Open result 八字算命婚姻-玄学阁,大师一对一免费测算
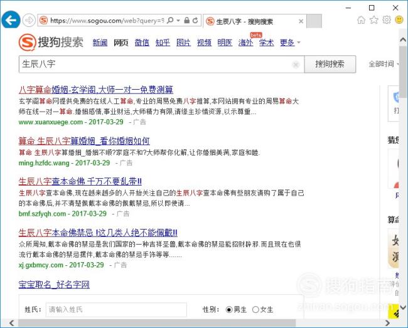408x328 pixels. pyautogui.click(x=96, y=90)
